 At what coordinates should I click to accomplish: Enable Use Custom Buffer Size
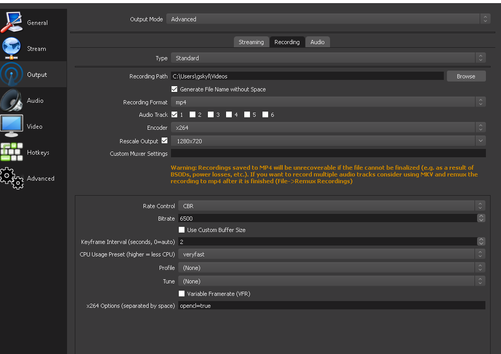[181, 229]
